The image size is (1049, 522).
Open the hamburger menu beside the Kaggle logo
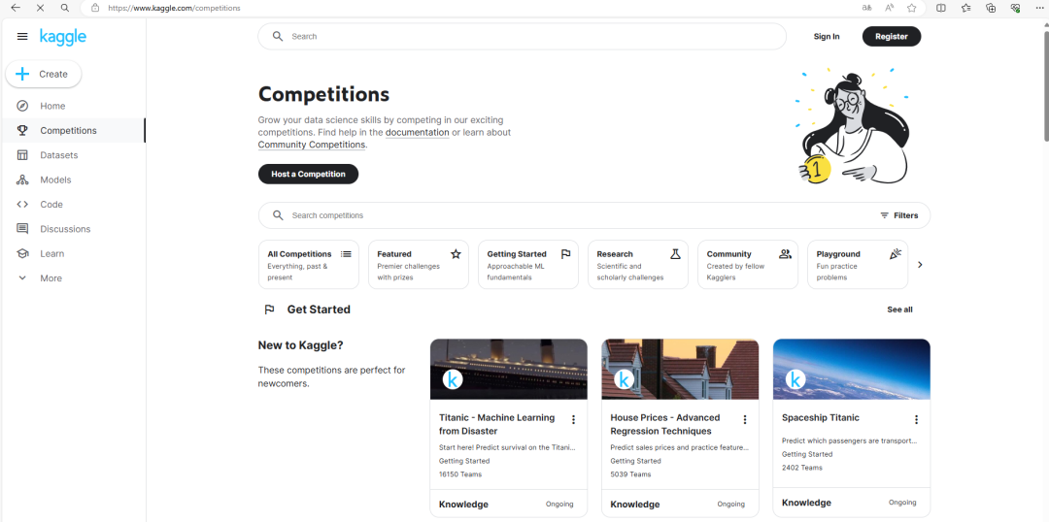click(22, 37)
